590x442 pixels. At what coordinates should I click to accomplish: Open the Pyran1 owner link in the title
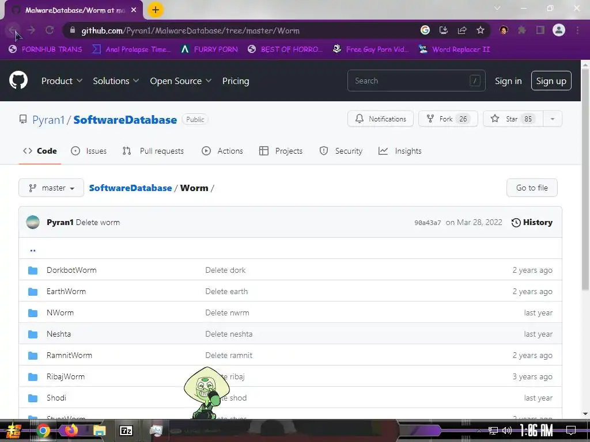coord(48,120)
